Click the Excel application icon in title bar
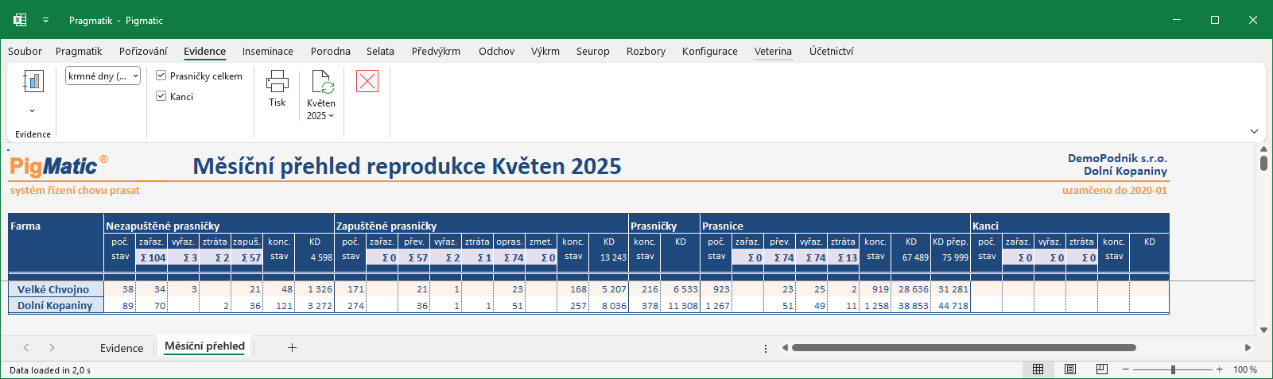Viewport: 1273px width, 379px height. pos(20,20)
